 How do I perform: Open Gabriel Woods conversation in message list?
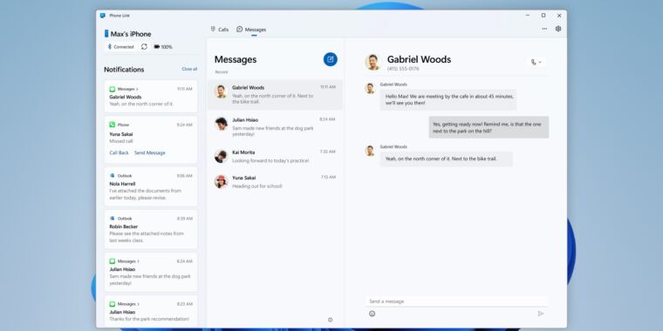tap(275, 95)
